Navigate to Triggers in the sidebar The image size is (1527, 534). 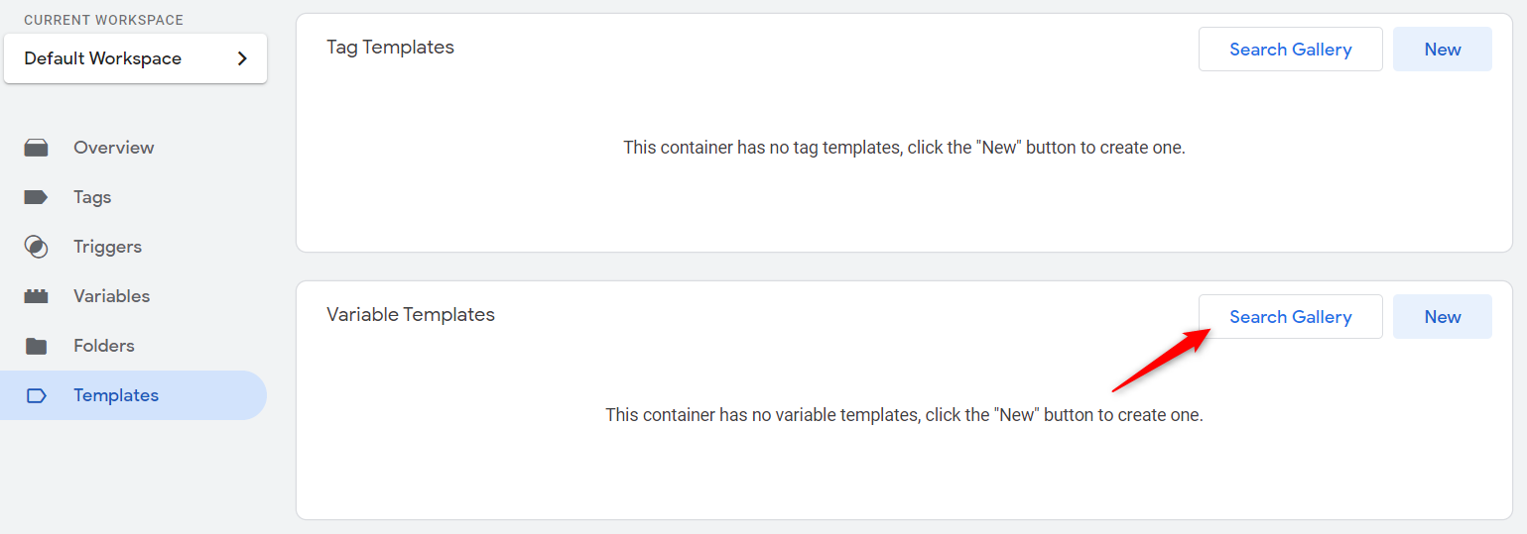pos(107,247)
